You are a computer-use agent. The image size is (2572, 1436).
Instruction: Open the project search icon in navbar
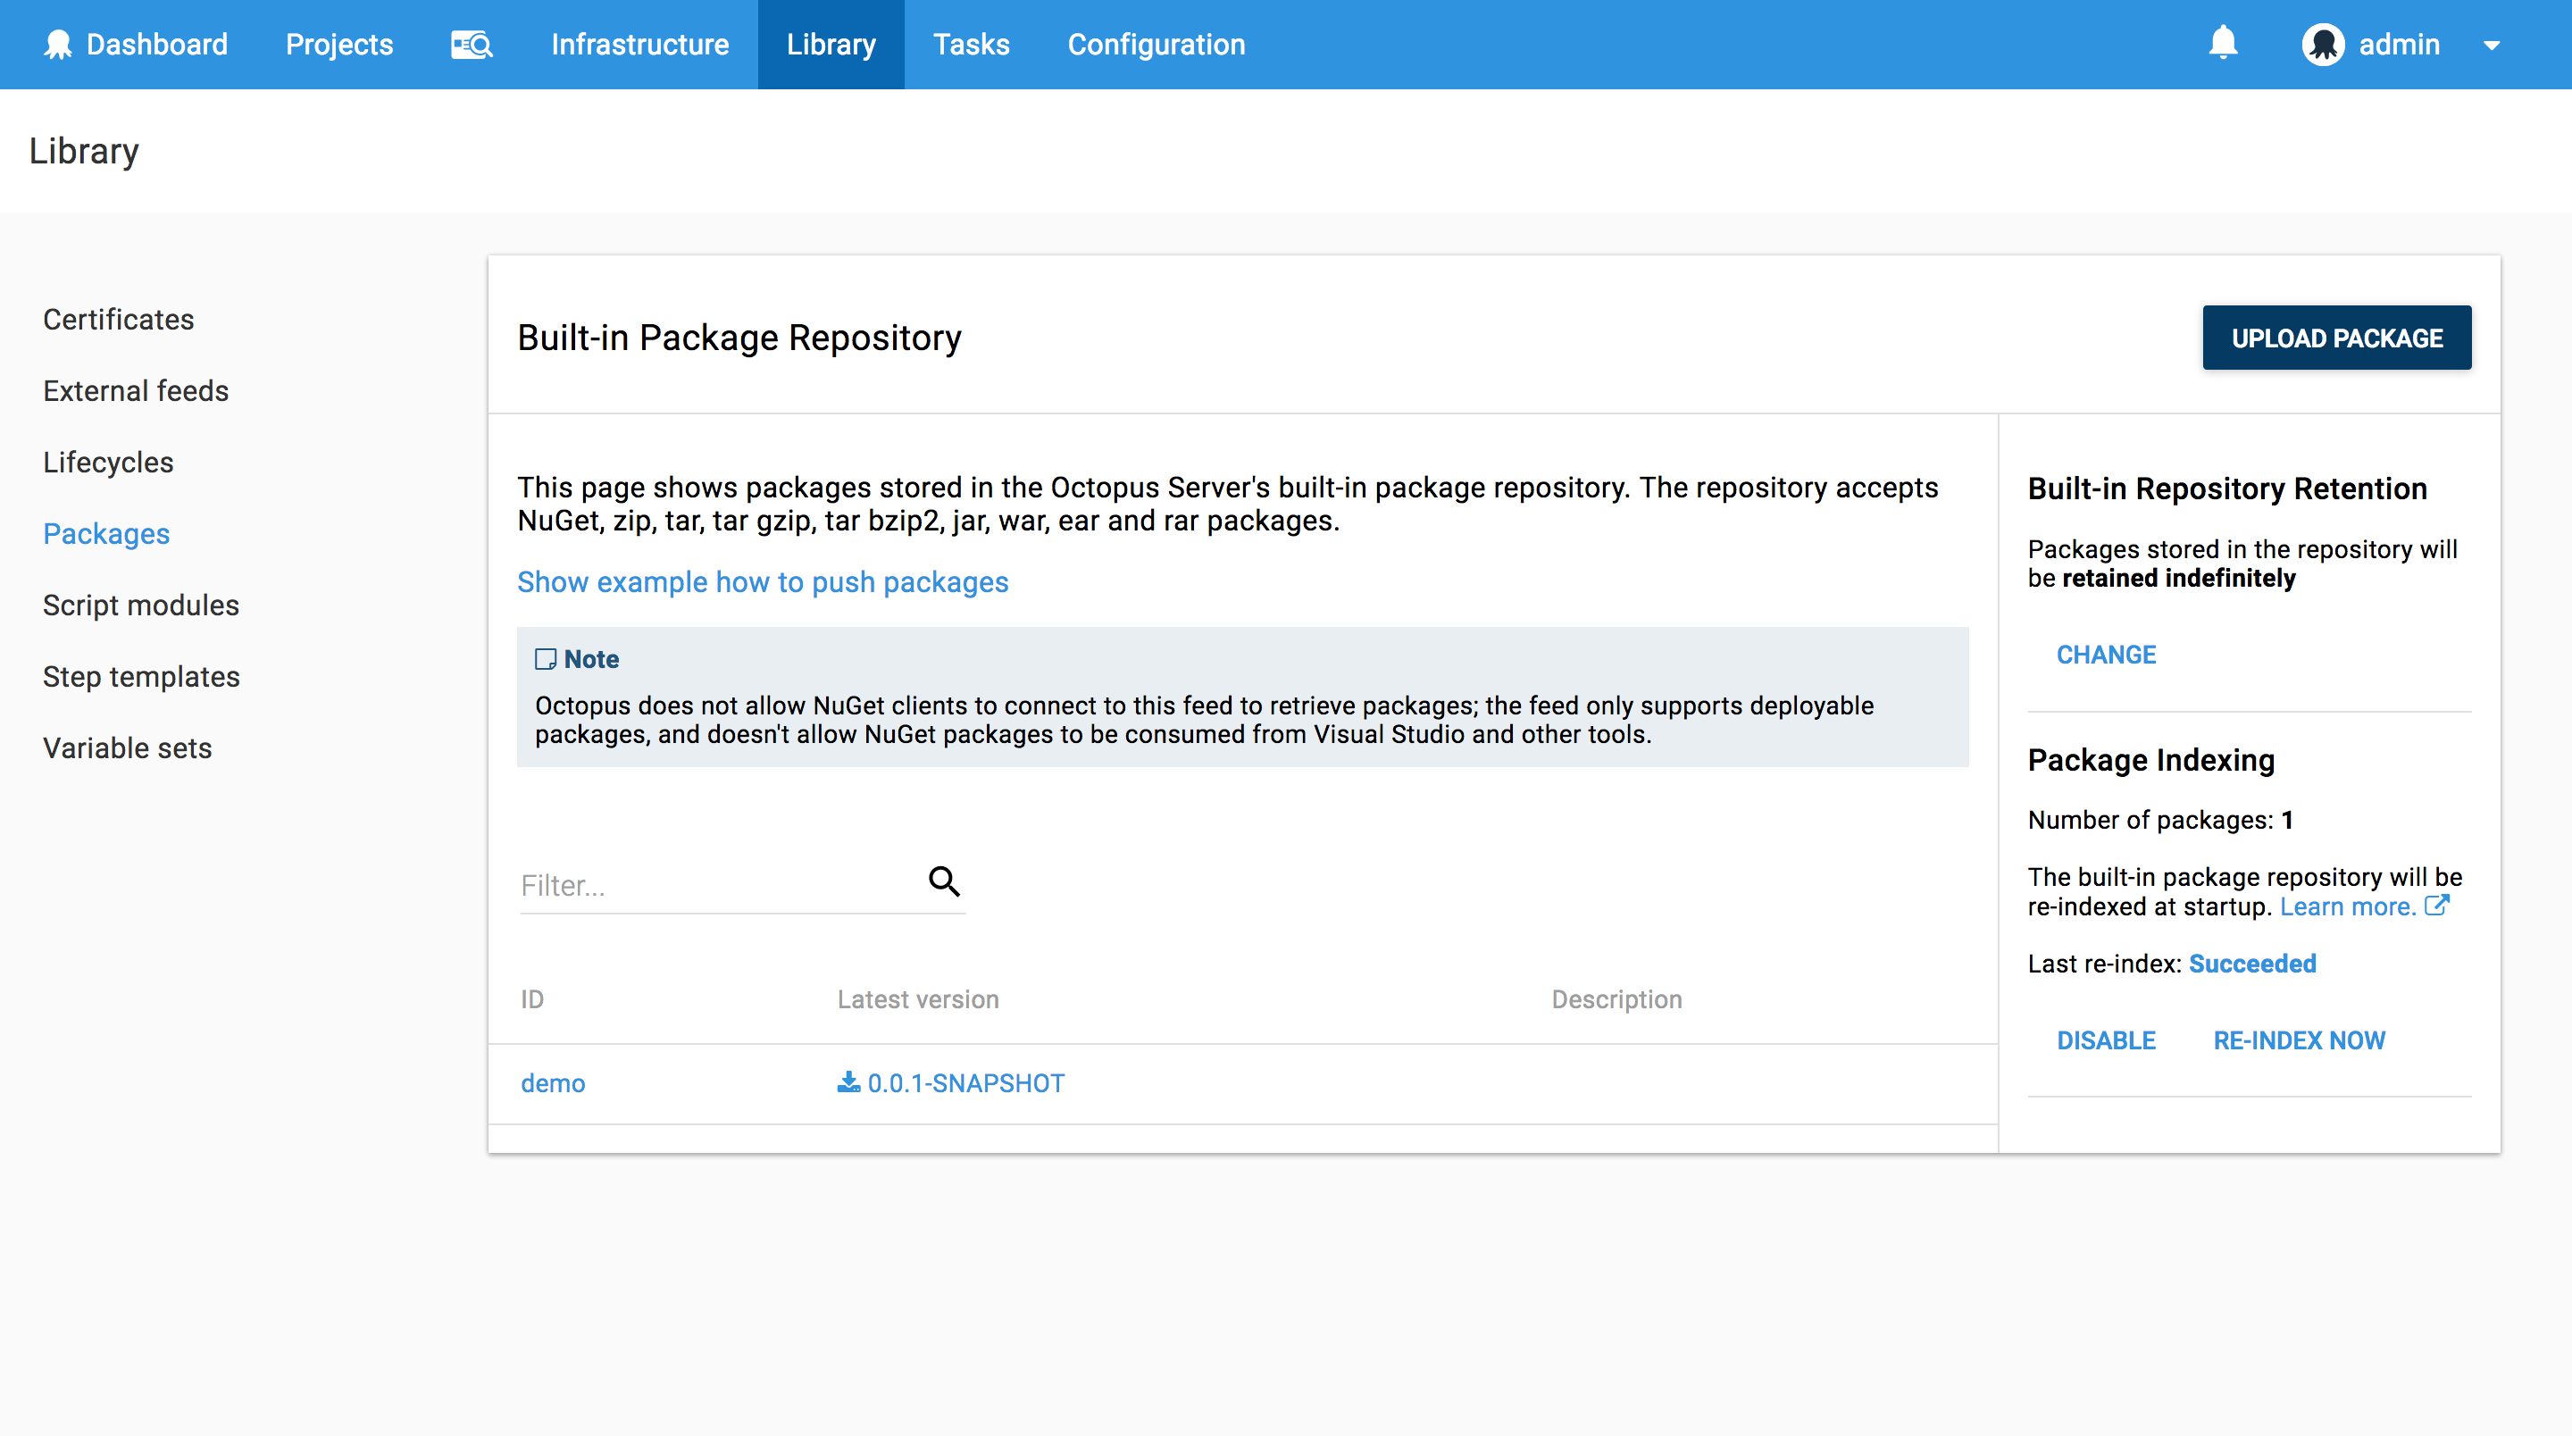pyautogui.click(x=472, y=45)
